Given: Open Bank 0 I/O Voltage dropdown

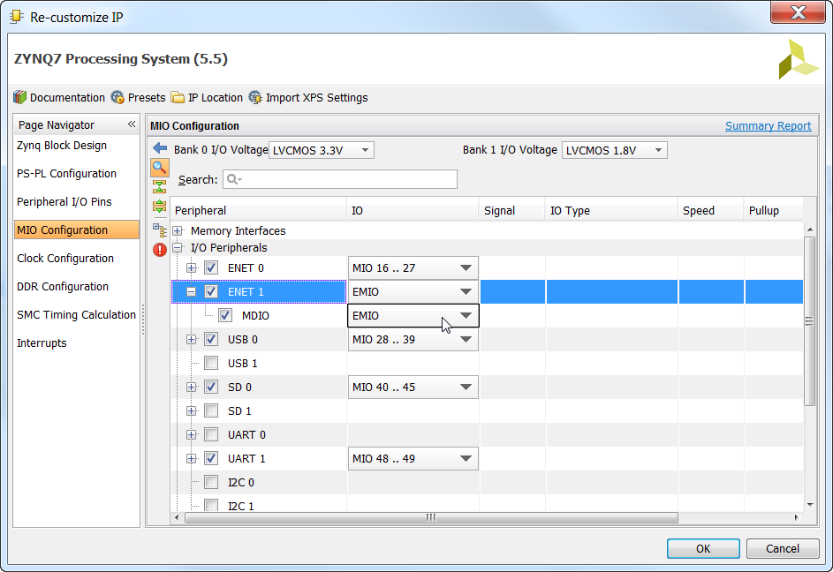Looking at the screenshot, I should [x=322, y=150].
